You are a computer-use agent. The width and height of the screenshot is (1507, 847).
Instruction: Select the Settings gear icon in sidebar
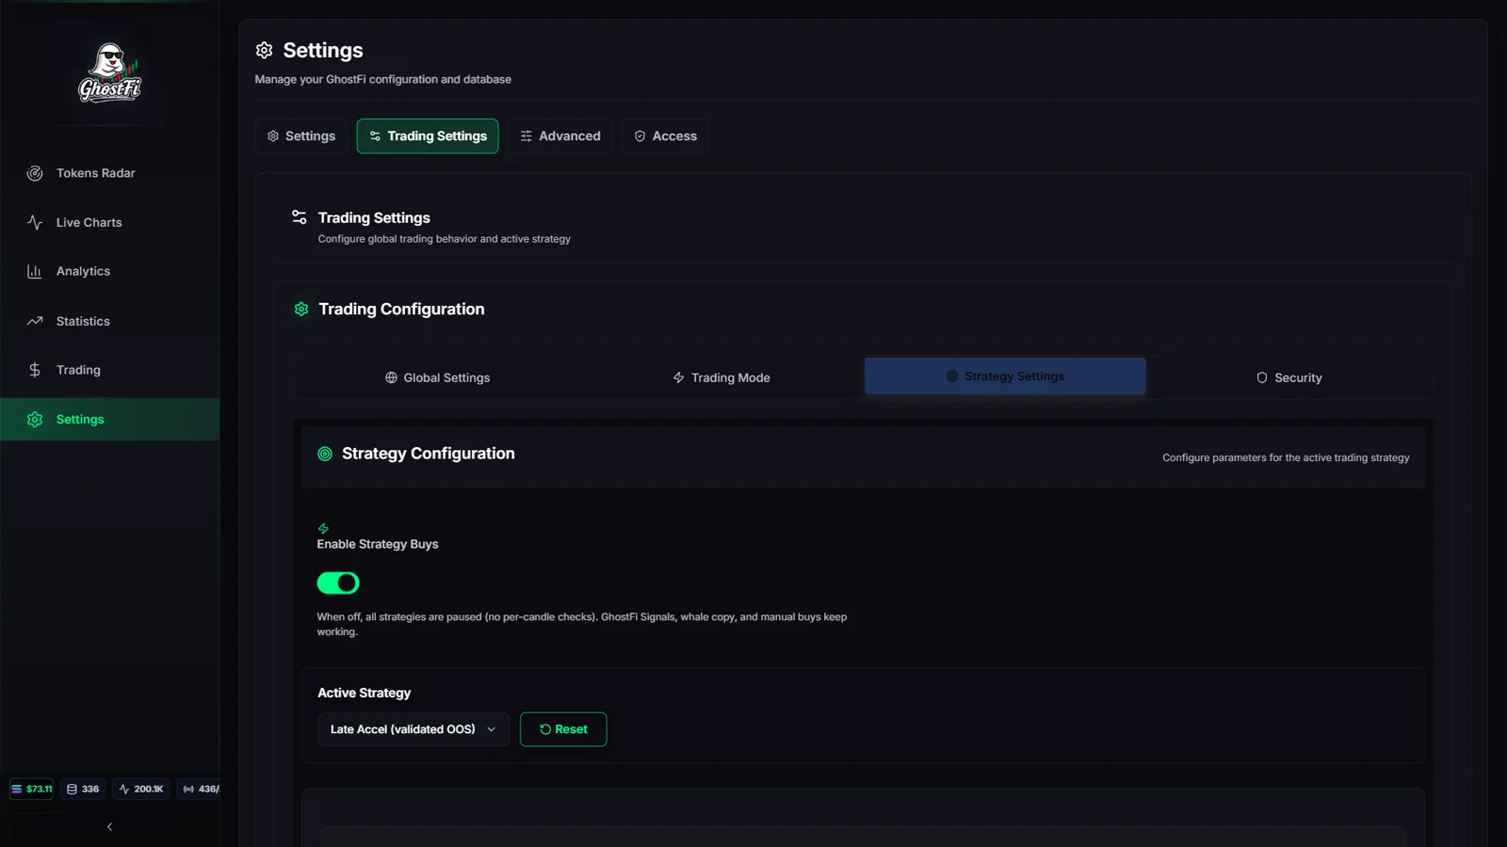[35, 420]
